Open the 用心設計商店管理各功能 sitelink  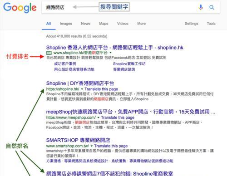tap(74, 69)
